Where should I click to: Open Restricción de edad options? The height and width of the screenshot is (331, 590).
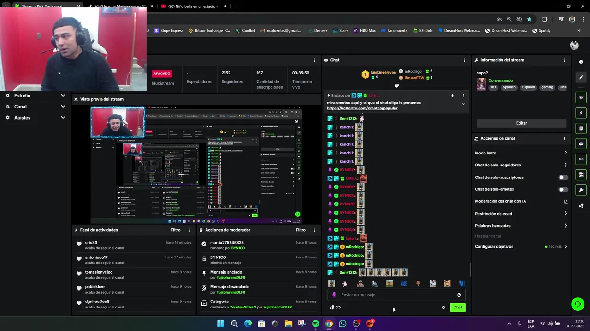[521, 214]
